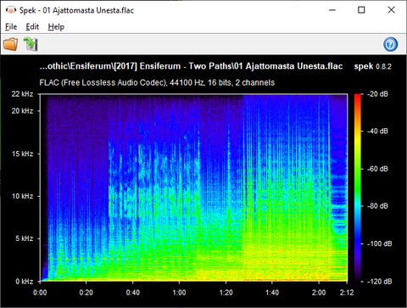Click the 1:00 time axis marker
Image resolution: width=407 pixels, height=308 pixels.
tap(179, 293)
